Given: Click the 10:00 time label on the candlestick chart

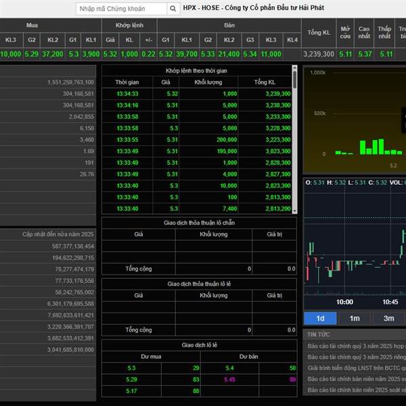Looking at the screenshot, I should (x=344, y=302).
